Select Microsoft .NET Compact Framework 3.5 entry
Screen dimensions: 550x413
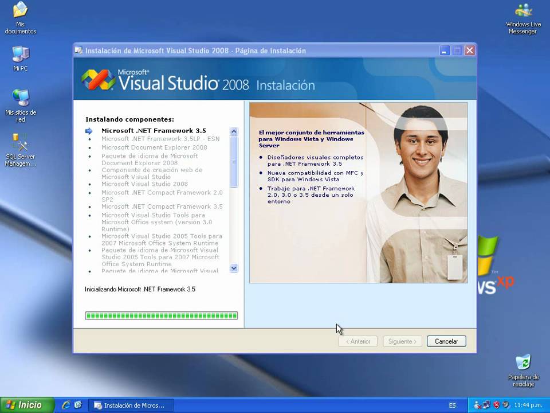point(162,206)
